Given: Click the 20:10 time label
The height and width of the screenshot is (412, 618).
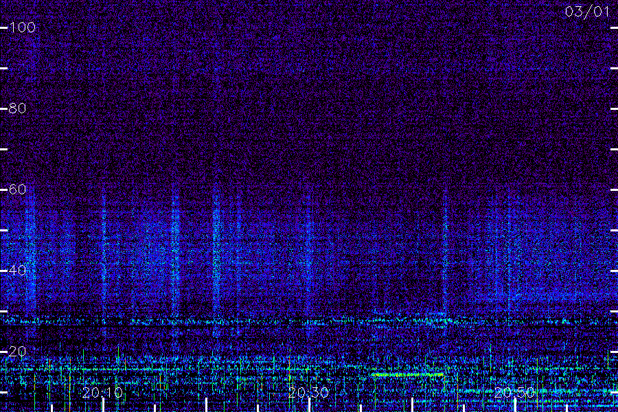Looking at the screenshot, I should pos(102,392).
